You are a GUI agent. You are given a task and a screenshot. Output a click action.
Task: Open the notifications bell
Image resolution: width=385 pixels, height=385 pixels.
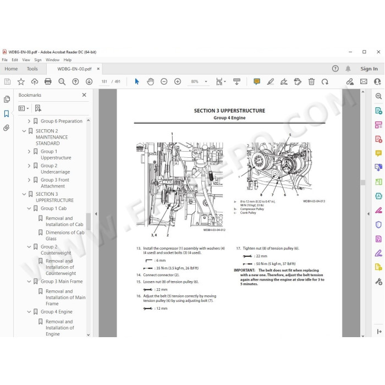pyautogui.click(x=348, y=69)
